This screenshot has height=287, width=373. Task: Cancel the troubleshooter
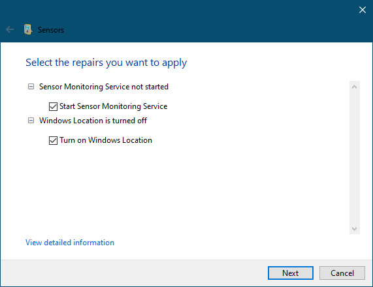pyautogui.click(x=342, y=273)
